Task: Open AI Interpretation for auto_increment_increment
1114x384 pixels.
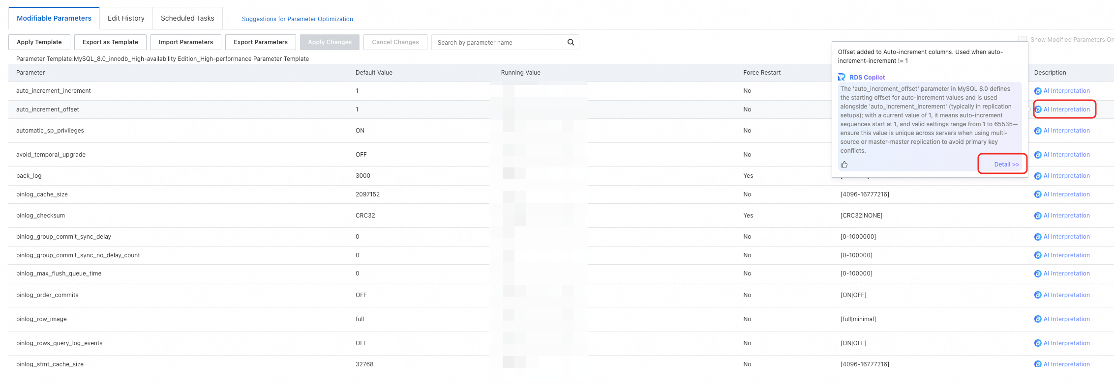Action: coord(1066,91)
